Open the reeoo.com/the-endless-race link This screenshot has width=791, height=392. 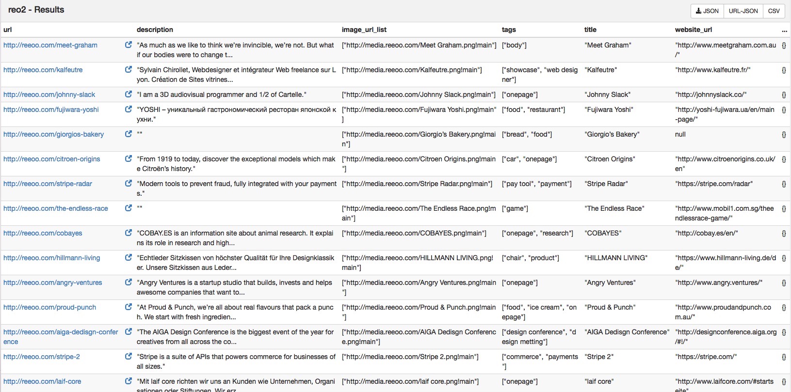point(56,208)
